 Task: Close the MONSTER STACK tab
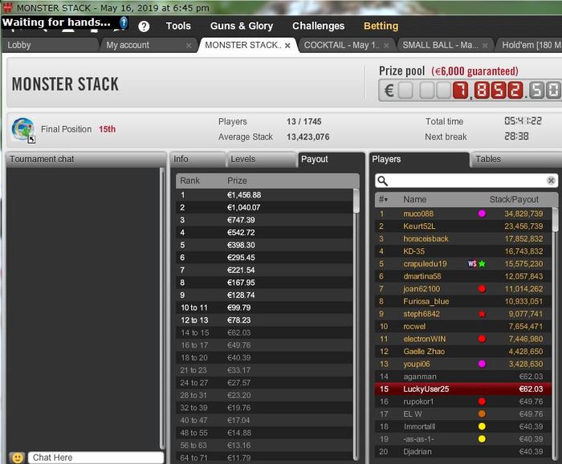click(x=287, y=46)
